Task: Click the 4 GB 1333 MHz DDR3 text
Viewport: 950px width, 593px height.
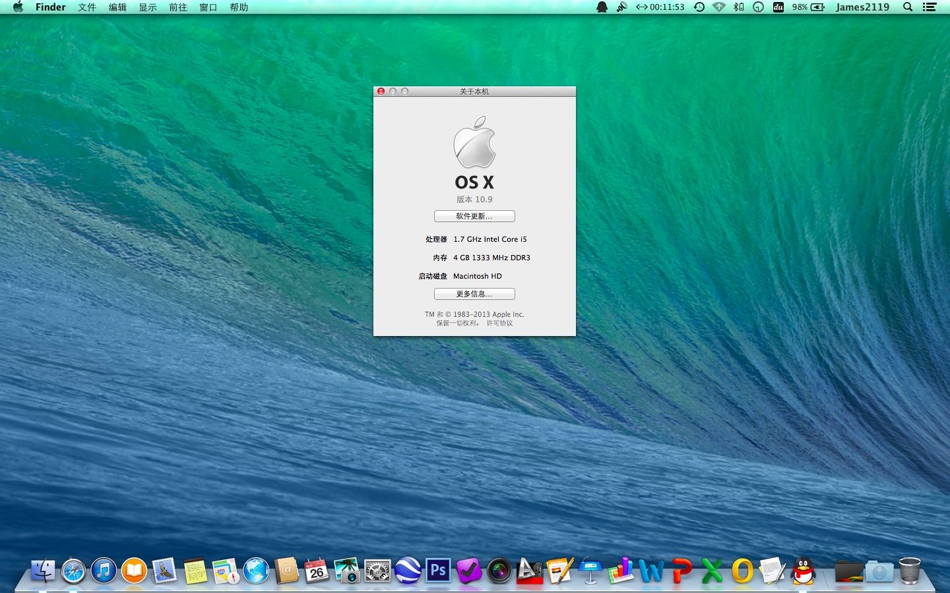Action: click(x=491, y=258)
